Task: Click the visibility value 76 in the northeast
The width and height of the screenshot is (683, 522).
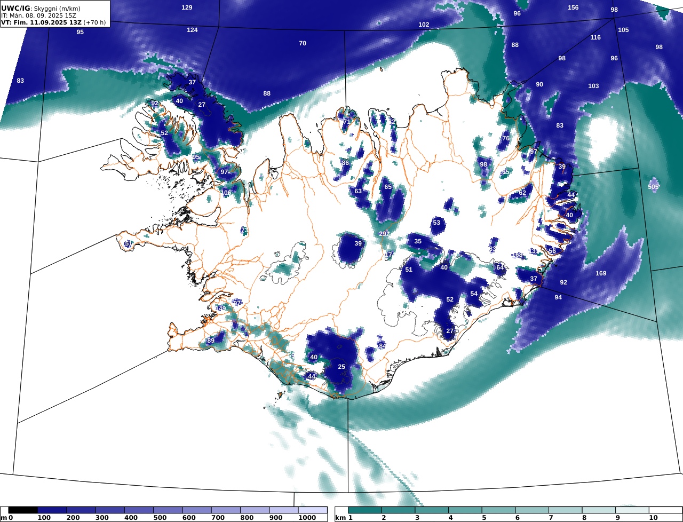Action: (x=506, y=138)
